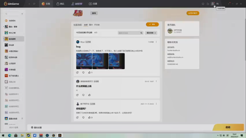Open the 主页 home tab

(46, 4)
